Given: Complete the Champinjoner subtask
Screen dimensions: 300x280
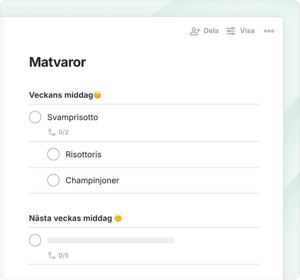Looking at the screenshot, I should [53, 180].
